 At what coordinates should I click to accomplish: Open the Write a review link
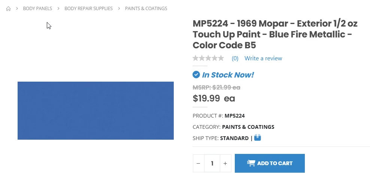[x=263, y=58]
